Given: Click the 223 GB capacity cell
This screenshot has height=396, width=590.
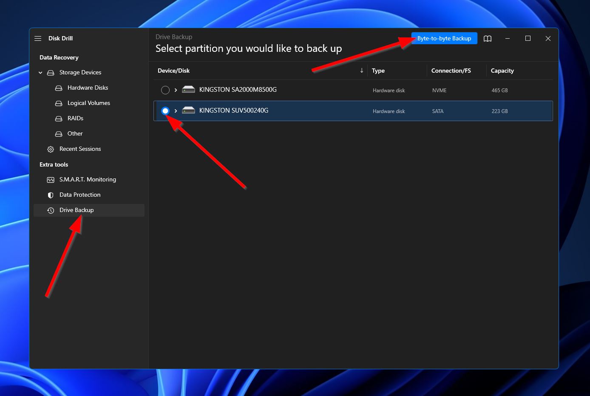Looking at the screenshot, I should (x=500, y=111).
